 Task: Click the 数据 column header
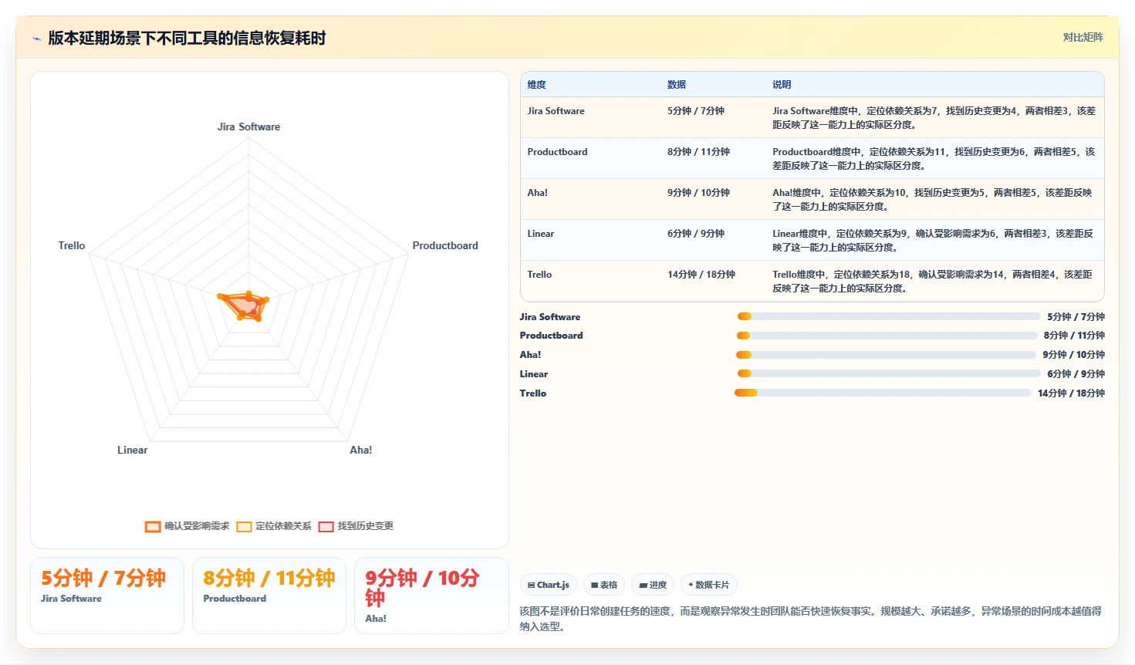677,85
